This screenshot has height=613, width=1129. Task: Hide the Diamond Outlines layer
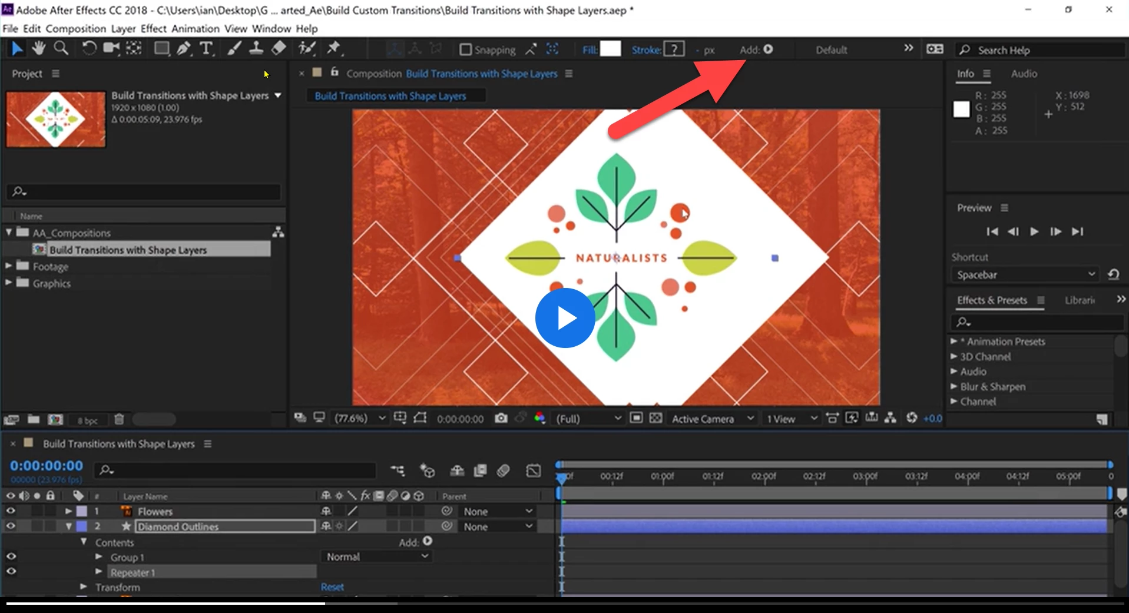tap(11, 526)
